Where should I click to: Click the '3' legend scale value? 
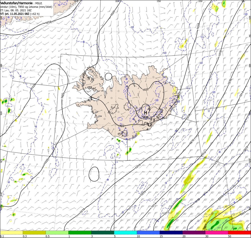(92, 236)
